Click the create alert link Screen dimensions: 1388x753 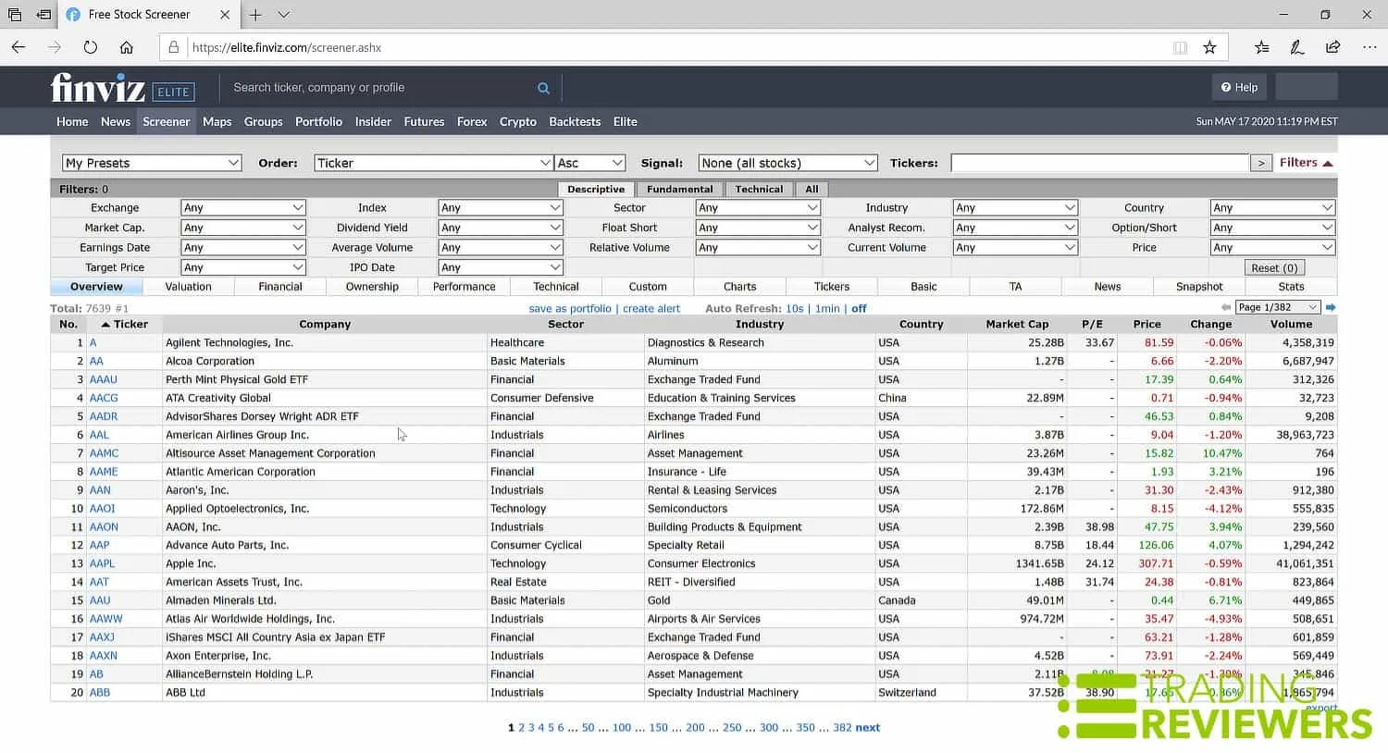pyautogui.click(x=651, y=309)
